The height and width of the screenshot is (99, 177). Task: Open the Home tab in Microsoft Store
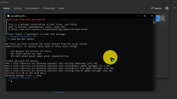[x=6, y=8]
